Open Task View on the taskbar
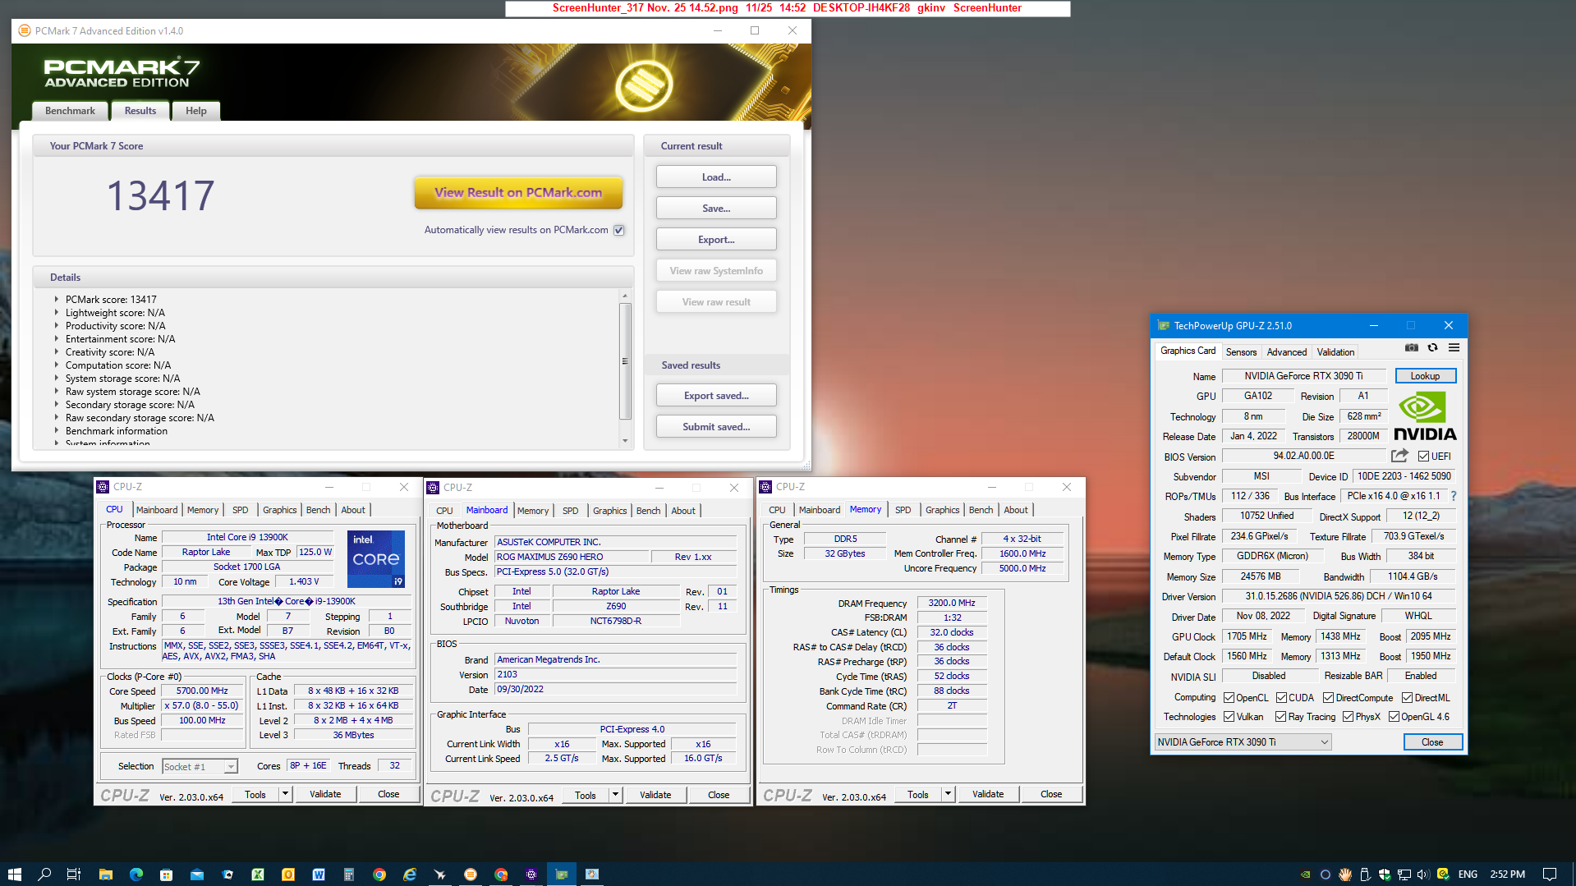This screenshot has height=886, width=1576. click(x=74, y=874)
